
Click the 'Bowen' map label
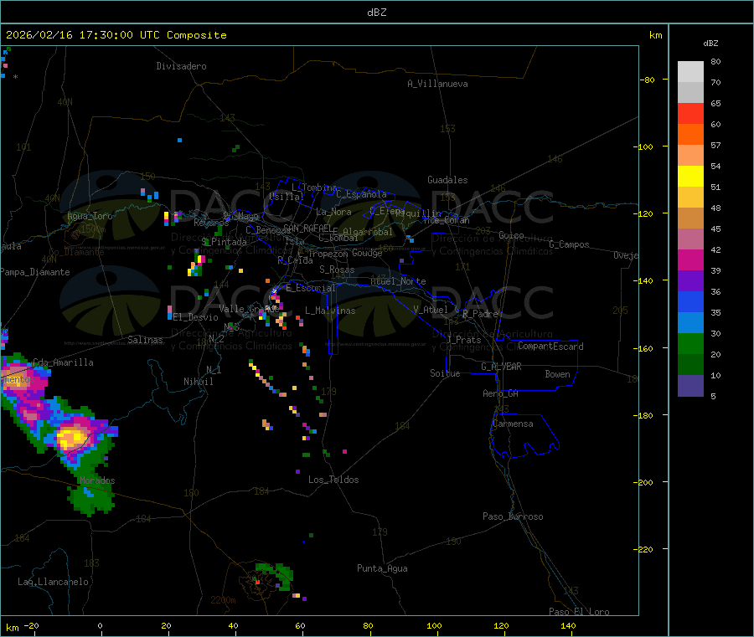557,374
